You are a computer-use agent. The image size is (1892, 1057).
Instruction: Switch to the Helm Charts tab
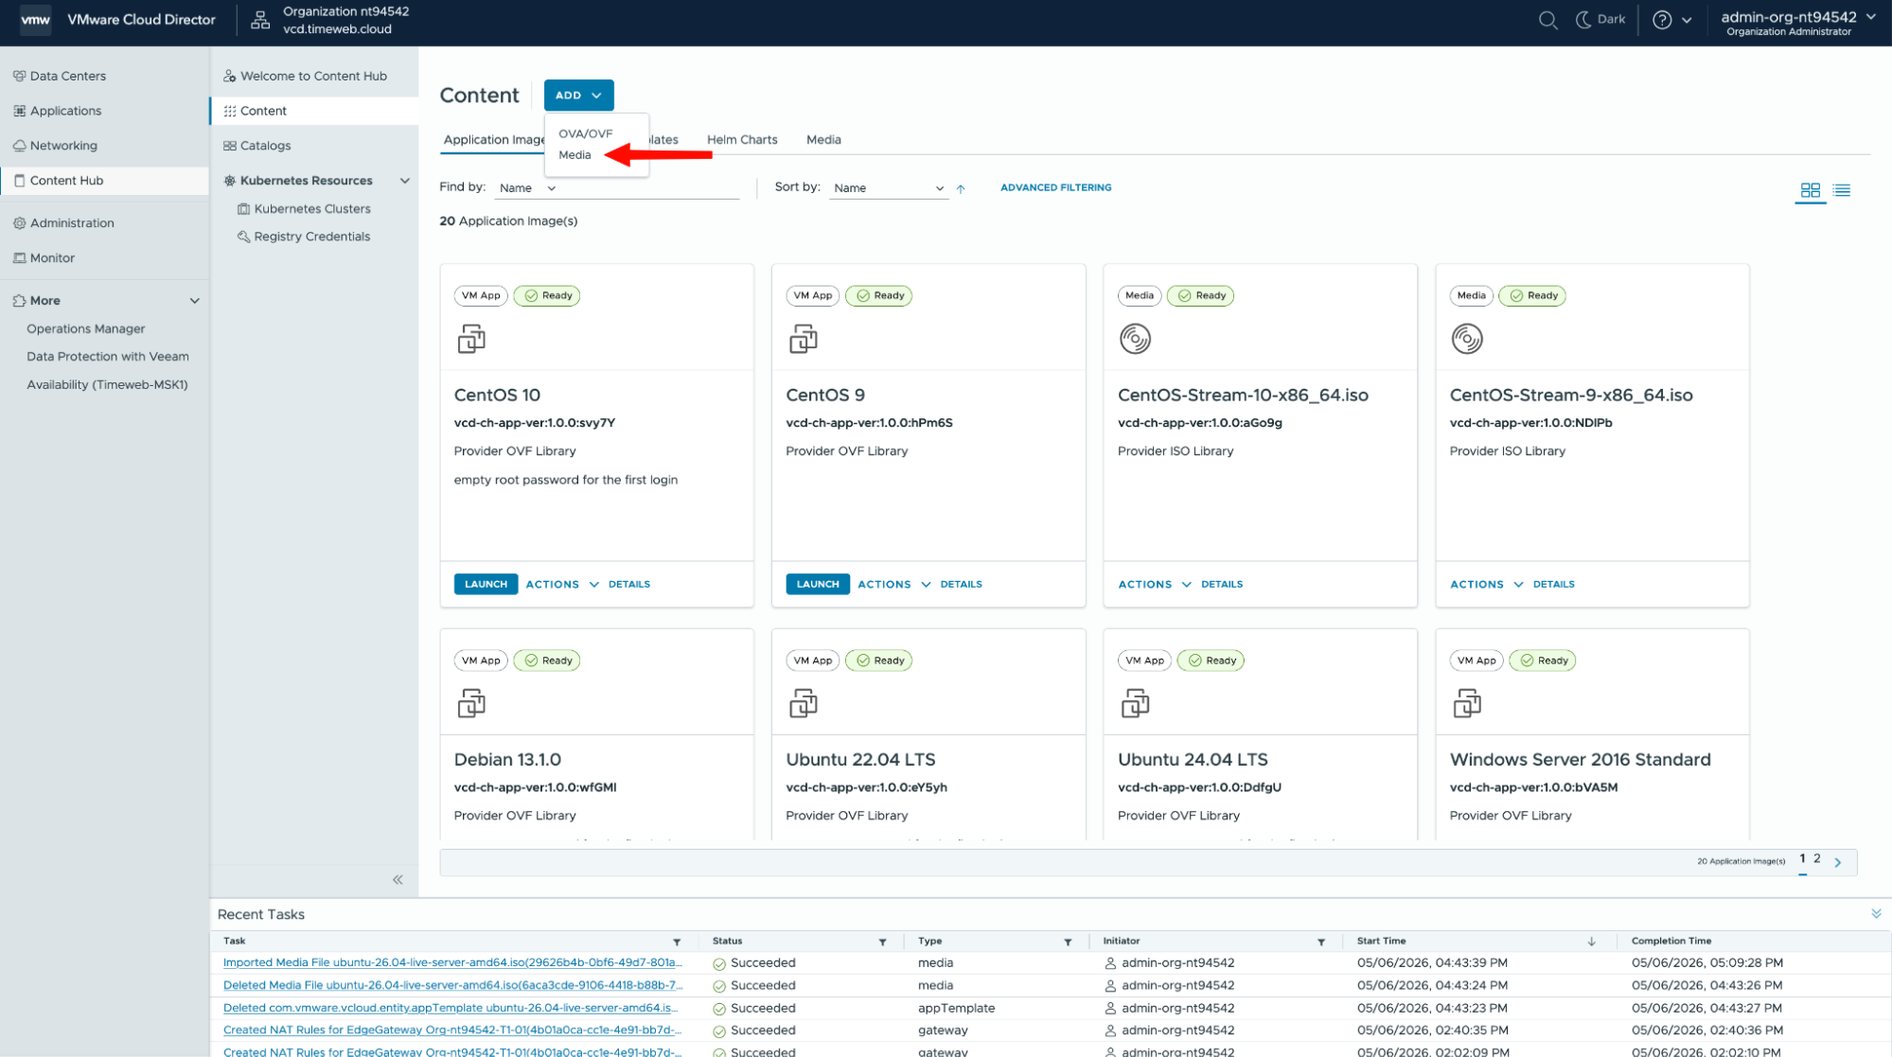[742, 140]
